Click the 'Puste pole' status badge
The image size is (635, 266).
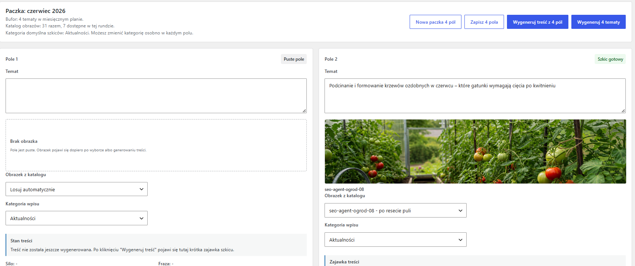point(294,59)
